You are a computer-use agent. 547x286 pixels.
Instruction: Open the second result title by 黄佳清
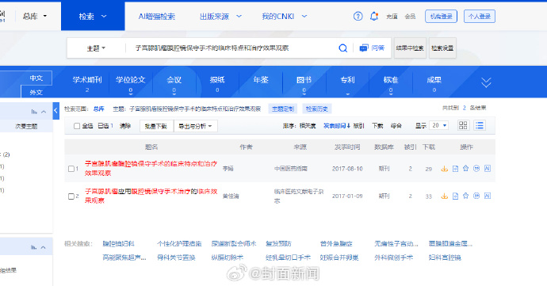click(x=151, y=196)
